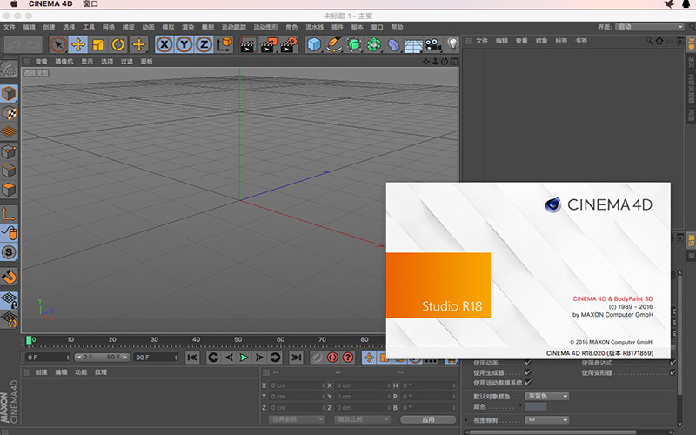Select the Points mode cube icon

[9, 152]
